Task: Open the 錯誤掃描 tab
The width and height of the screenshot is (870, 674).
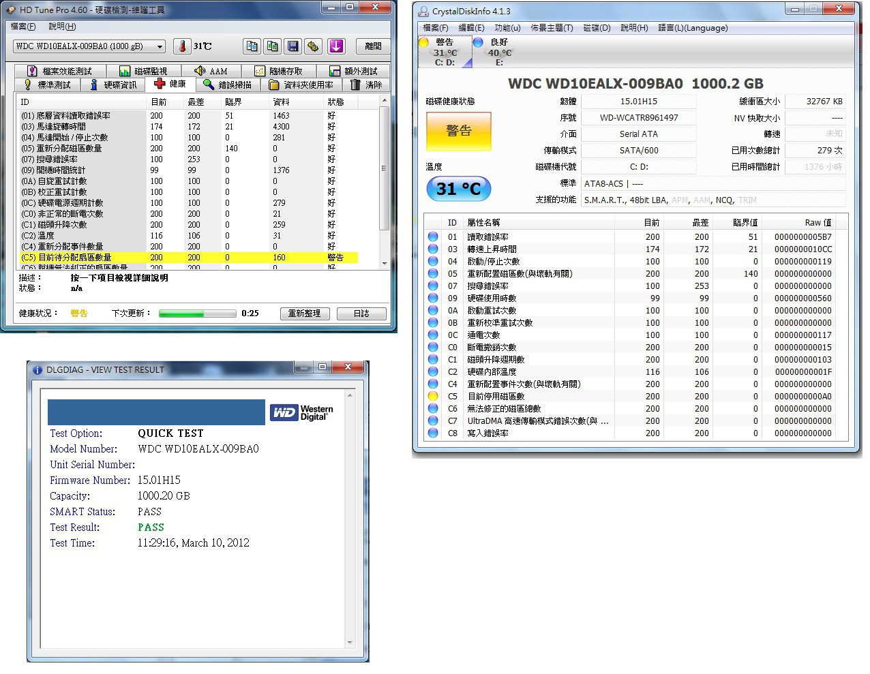Action: click(228, 85)
